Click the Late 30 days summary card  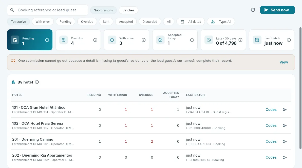[223, 40]
